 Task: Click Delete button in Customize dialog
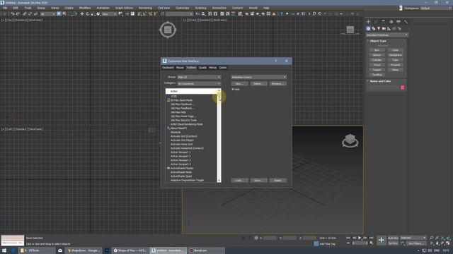coord(258,83)
